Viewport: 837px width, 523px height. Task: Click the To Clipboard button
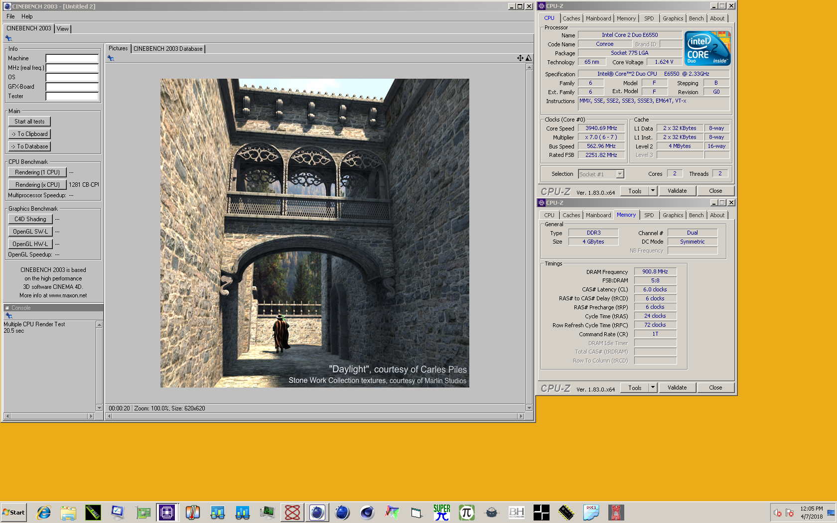29,134
